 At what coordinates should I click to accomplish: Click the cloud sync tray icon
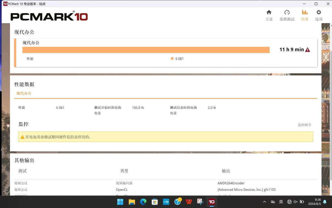pyautogui.click(x=273, y=202)
